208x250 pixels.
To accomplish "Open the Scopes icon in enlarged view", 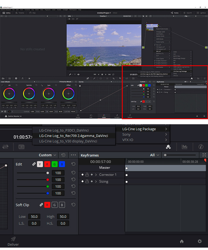I will [x=185, y=147].
